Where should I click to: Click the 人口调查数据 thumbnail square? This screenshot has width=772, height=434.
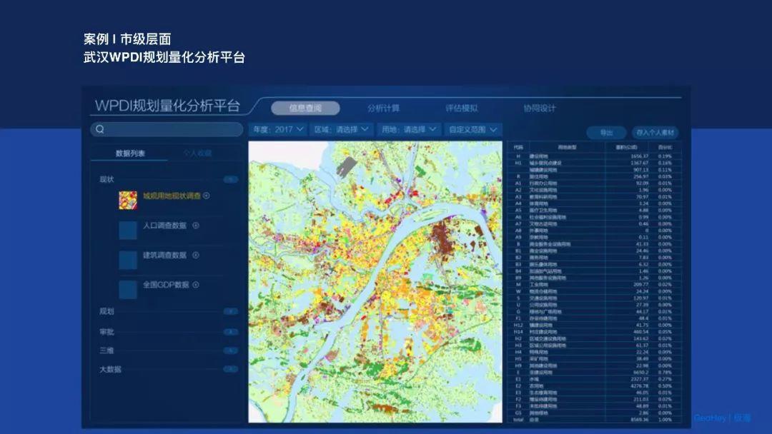128,230
